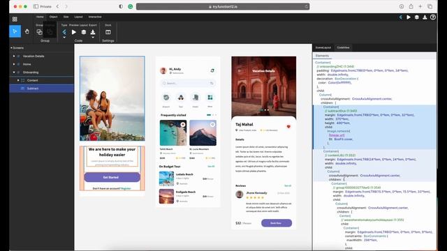The height and width of the screenshot is (251, 447).
Task: Open the app grid menu icon
Action: tap(15, 19)
